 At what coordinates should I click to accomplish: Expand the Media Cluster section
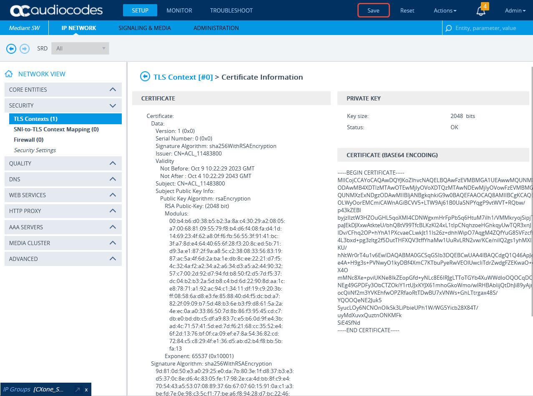(x=63, y=243)
